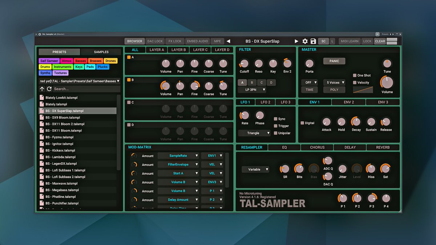This screenshot has height=245, width=436.
Task: Click the LFO Phase knob
Action: click(260, 115)
